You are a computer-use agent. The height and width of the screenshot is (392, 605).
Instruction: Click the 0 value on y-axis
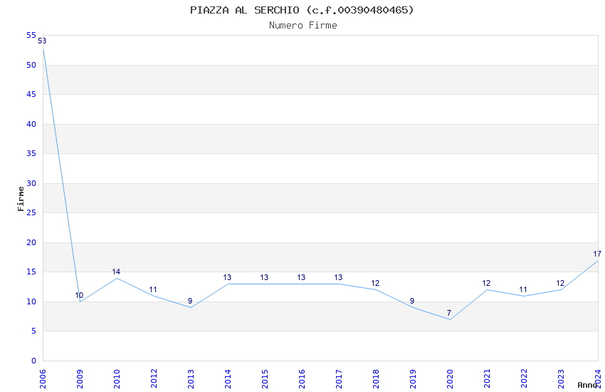[x=33, y=361]
